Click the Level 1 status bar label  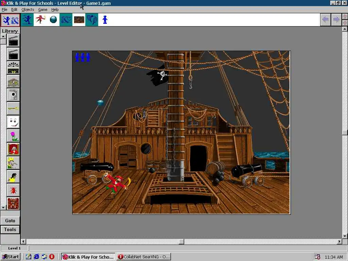pos(14,248)
